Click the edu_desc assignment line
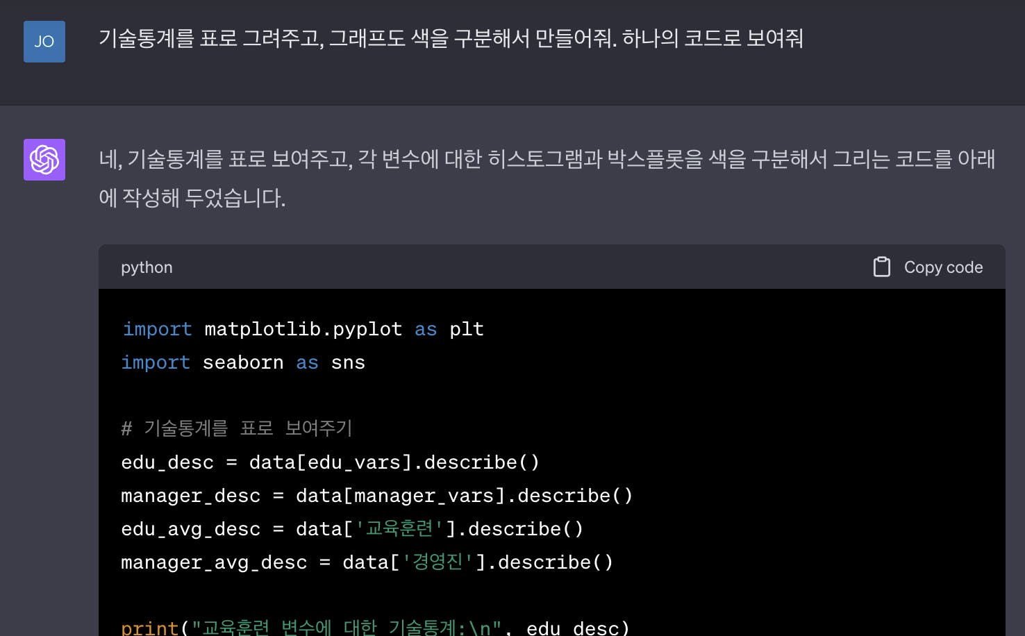 coord(330,462)
